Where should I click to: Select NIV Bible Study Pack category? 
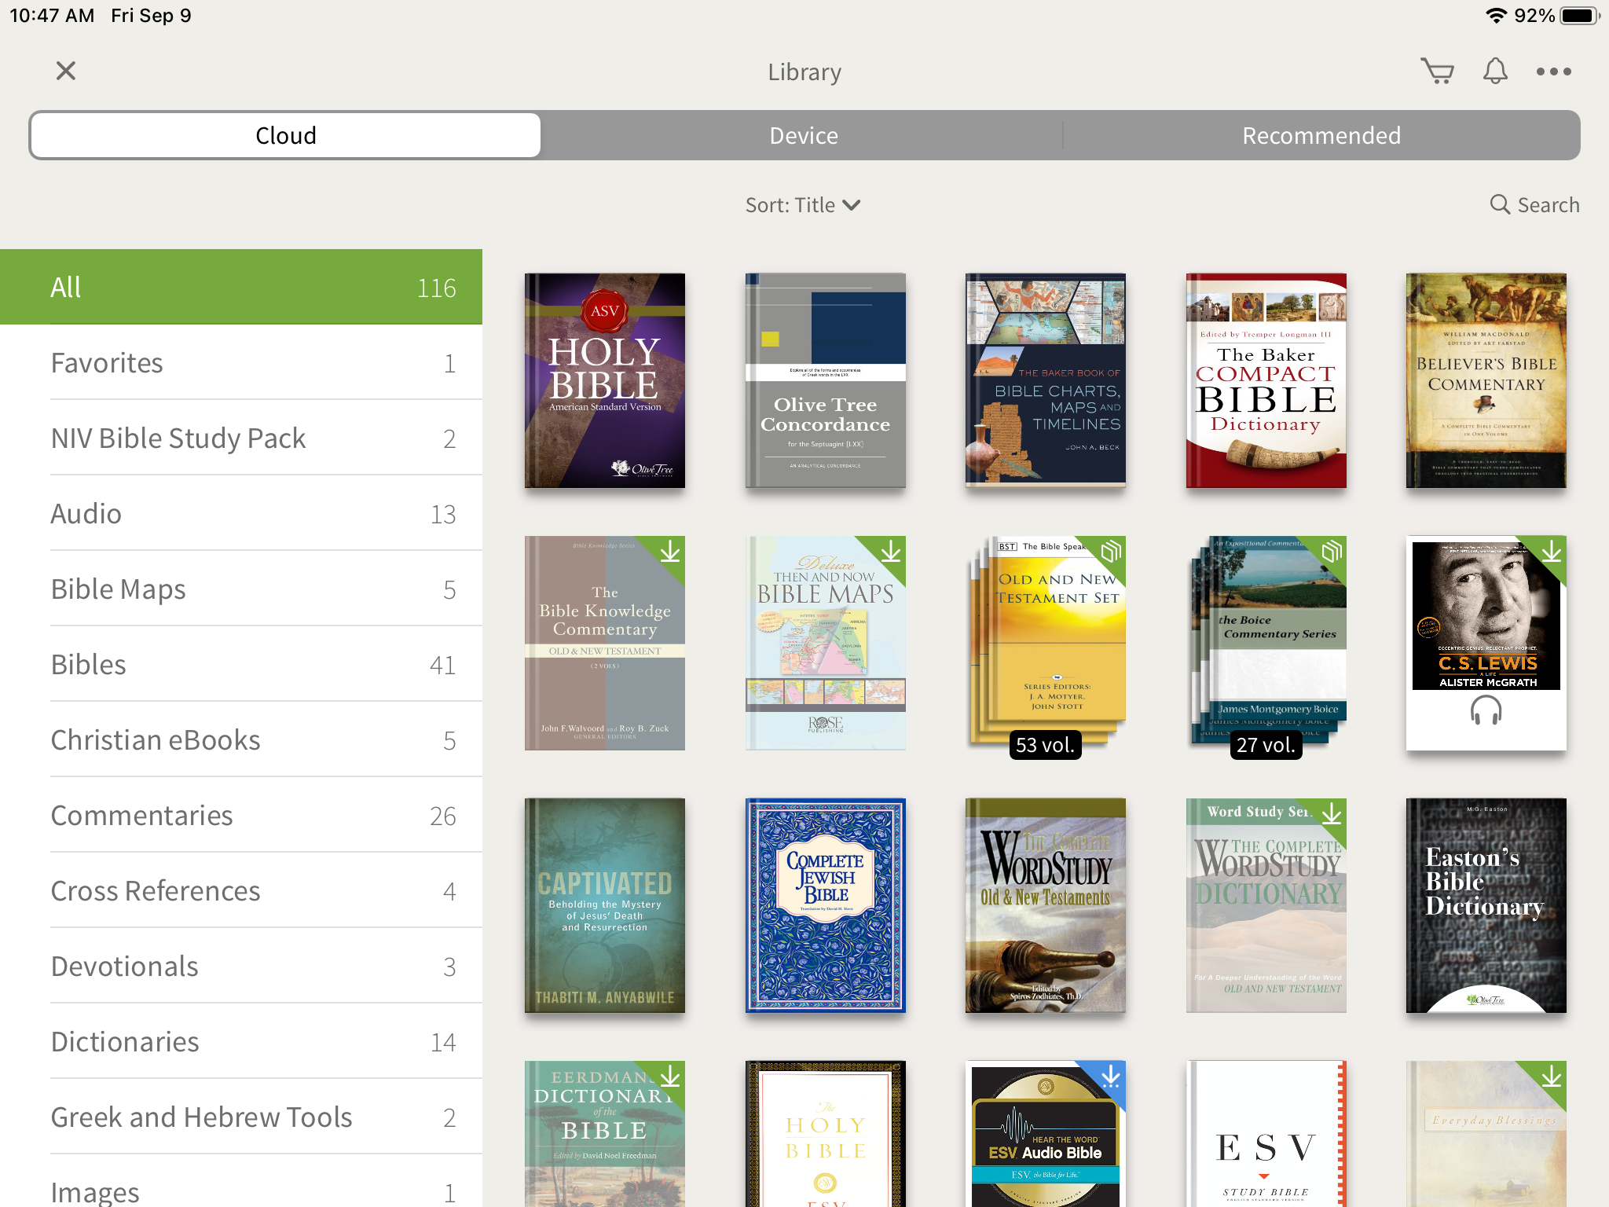[241, 438]
